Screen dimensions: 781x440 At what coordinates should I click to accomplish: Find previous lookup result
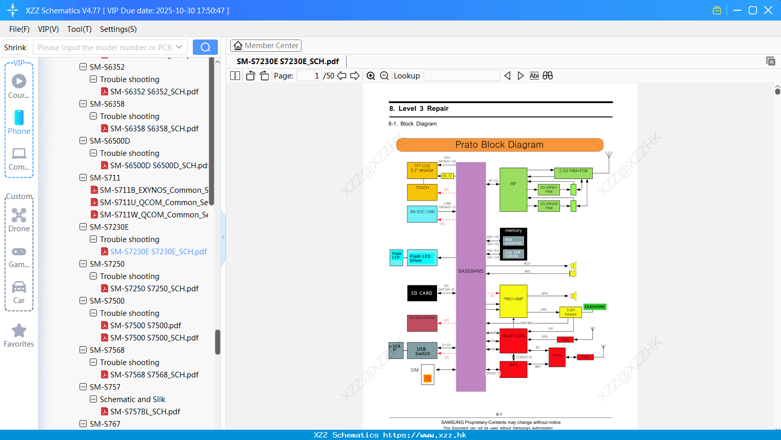[507, 75]
